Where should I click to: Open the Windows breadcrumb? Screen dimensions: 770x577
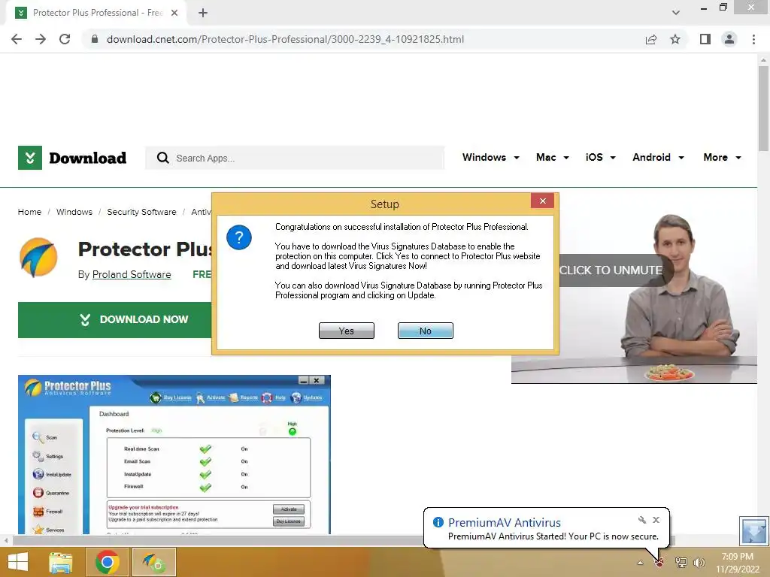tap(74, 212)
